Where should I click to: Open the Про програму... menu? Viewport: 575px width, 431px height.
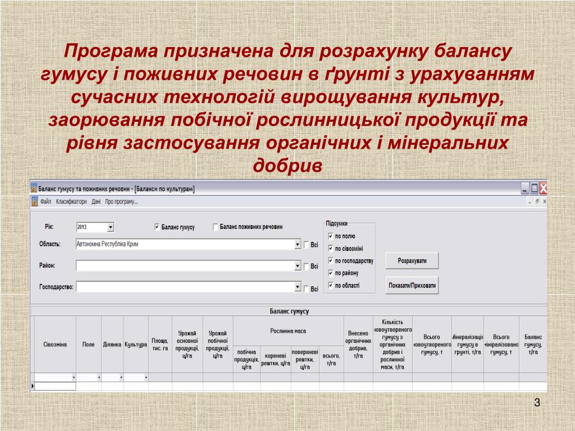click(121, 201)
